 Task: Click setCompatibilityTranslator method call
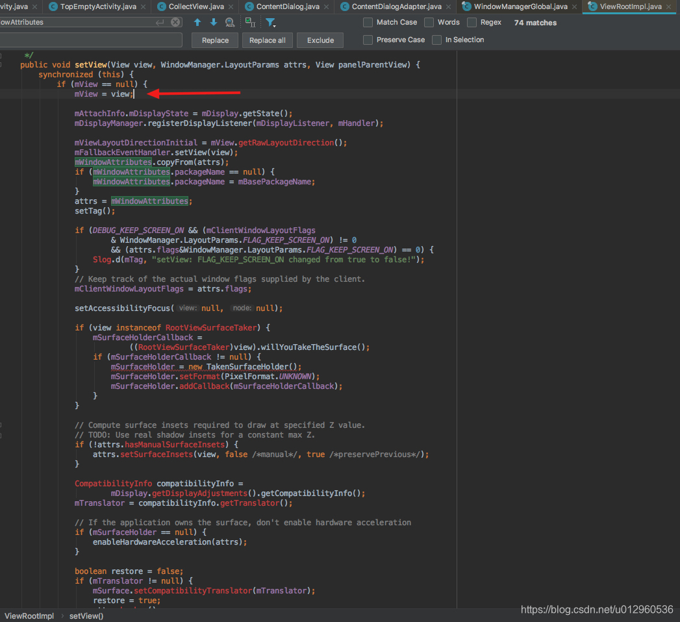(x=193, y=591)
